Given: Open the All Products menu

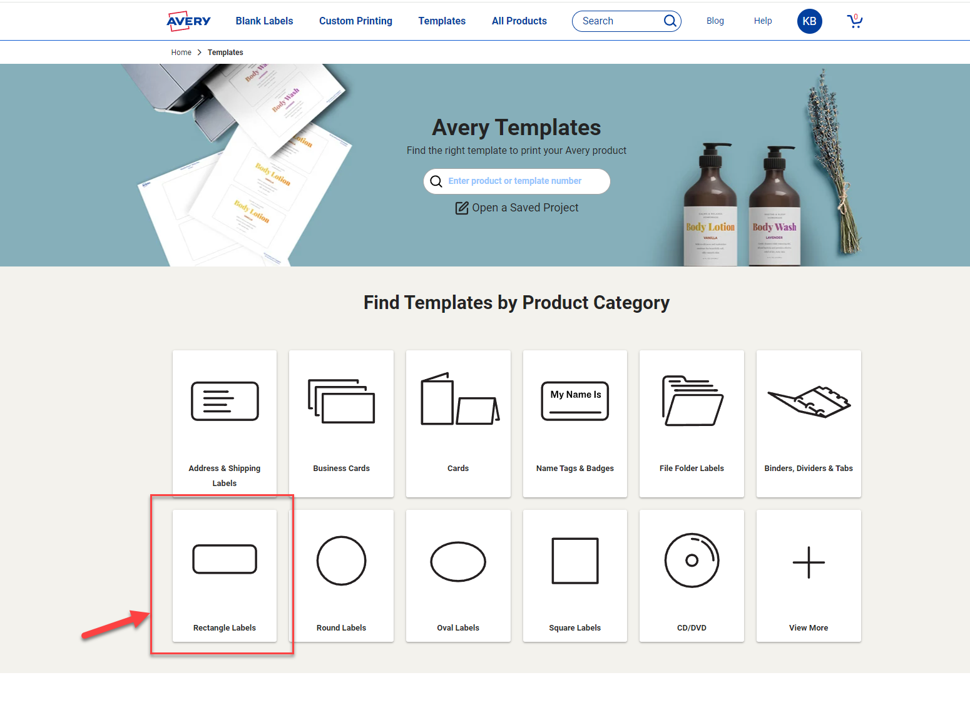Looking at the screenshot, I should pyautogui.click(x=519, y=21).
